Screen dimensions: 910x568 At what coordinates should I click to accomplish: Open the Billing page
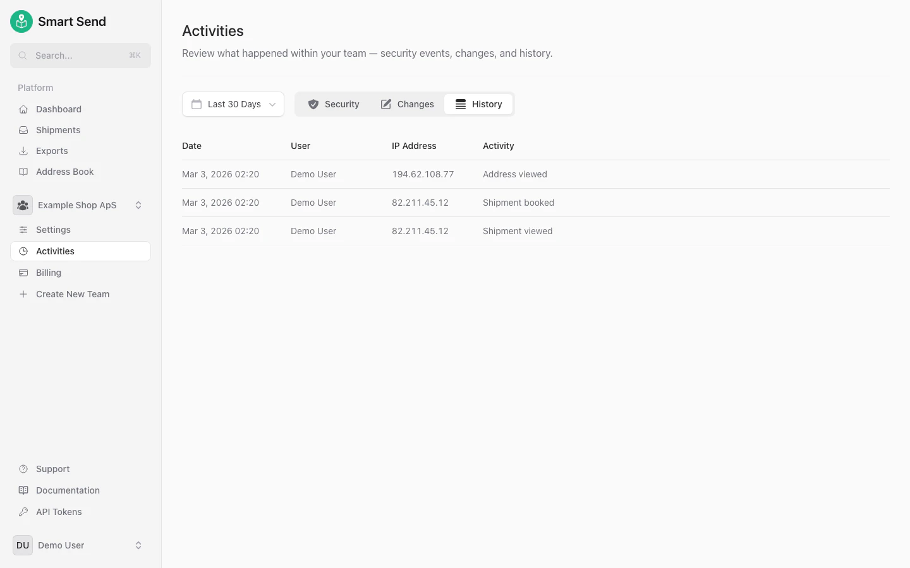(x=49, y=272)
